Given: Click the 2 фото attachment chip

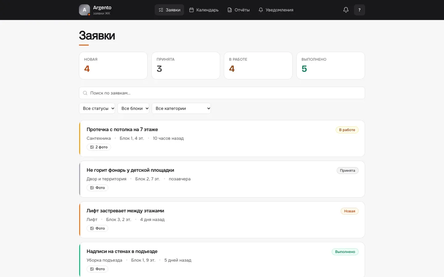Looking at the screenshot, I should [99, 147].
